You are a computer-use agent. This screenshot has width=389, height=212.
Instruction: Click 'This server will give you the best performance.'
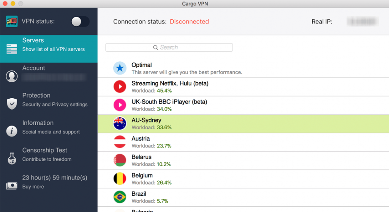coord(187,72)
